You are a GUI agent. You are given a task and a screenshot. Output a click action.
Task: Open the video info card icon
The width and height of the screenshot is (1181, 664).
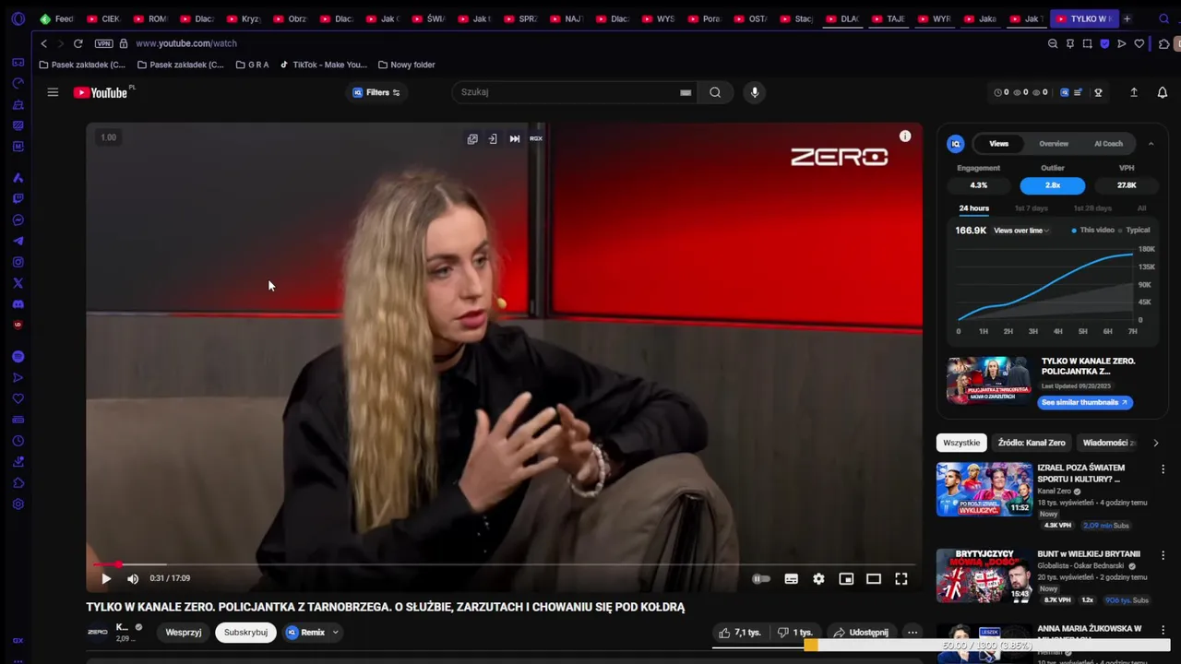click(905, 136)
